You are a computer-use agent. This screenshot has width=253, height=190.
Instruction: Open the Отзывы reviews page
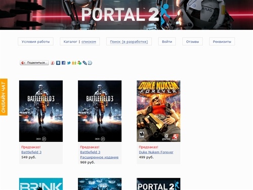click(x=192, y=42)
